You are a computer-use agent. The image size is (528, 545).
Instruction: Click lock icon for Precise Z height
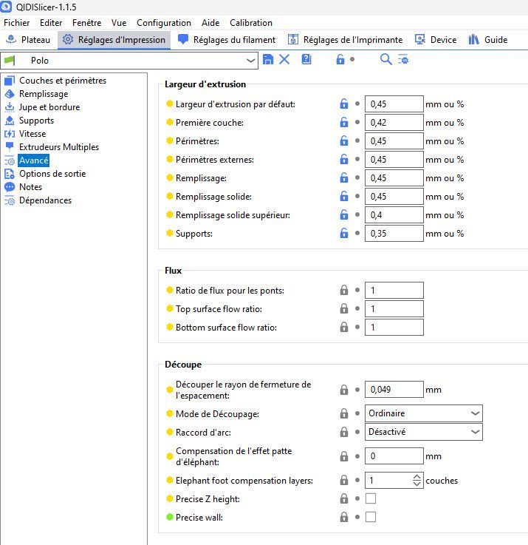pyautogui.click(x=343, y=498)
